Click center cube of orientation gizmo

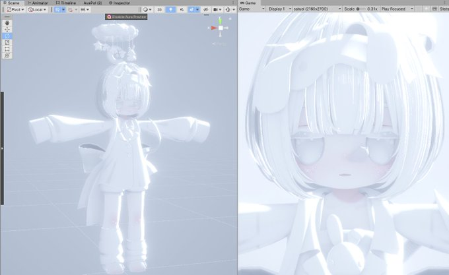221,28
